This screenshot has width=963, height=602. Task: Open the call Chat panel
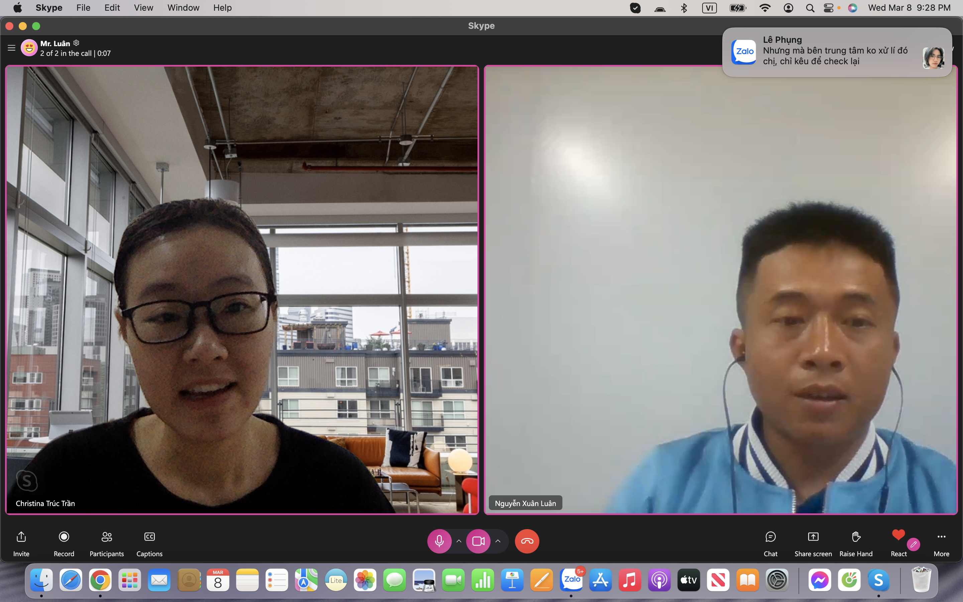click(x=770, y=537)
